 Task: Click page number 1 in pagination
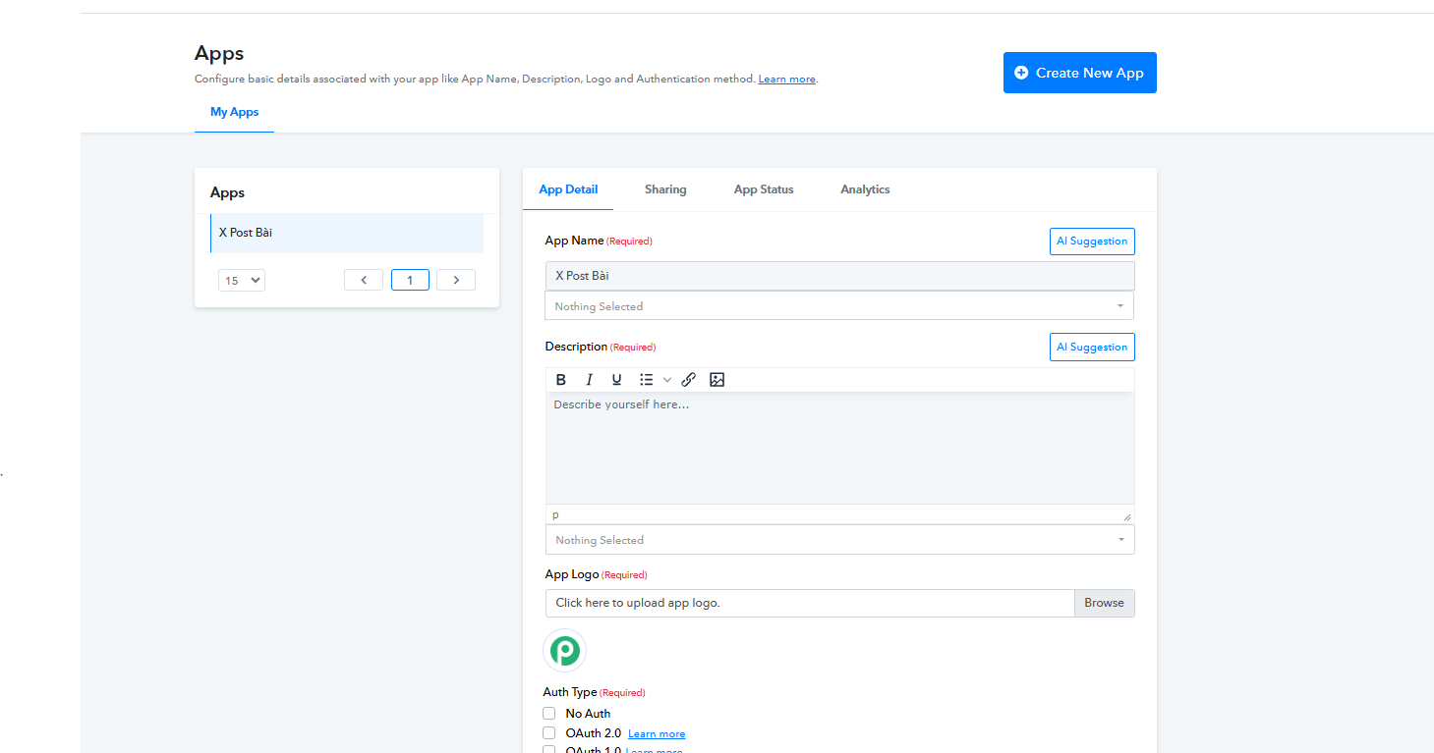pyautogui.click(x=410, y=280)
